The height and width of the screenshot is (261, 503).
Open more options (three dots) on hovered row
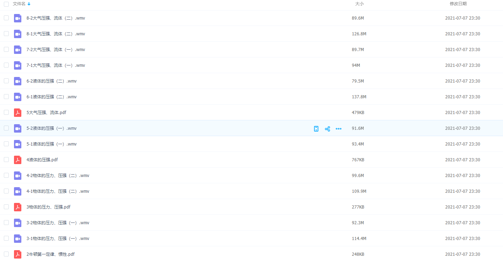click(x=339, y=129)
